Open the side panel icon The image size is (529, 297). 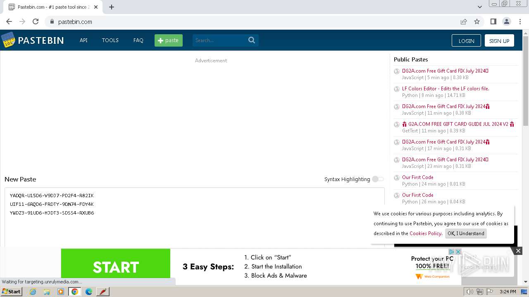493,21
